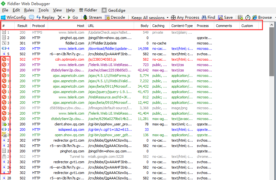This screenshot has width=276, height=180.
Task: Save the sessions
Action: tap(225, 17)
